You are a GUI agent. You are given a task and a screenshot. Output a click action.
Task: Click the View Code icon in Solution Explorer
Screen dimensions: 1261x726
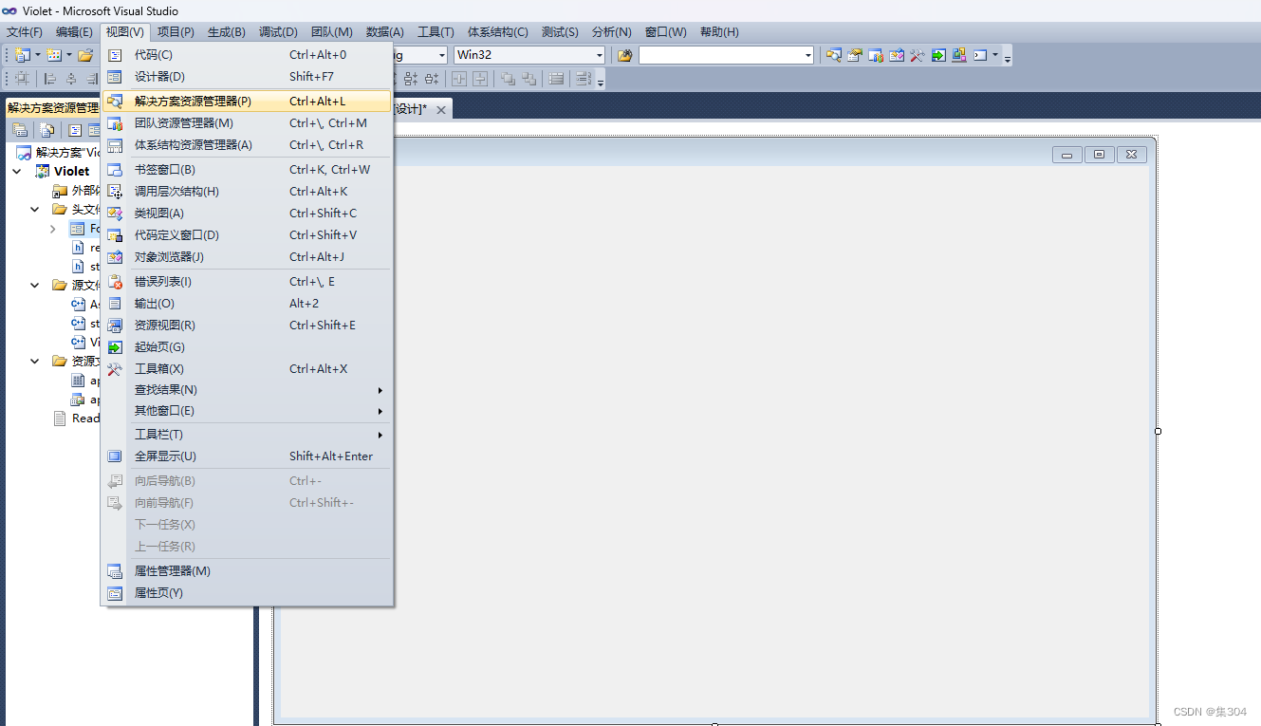coord(75,130)
